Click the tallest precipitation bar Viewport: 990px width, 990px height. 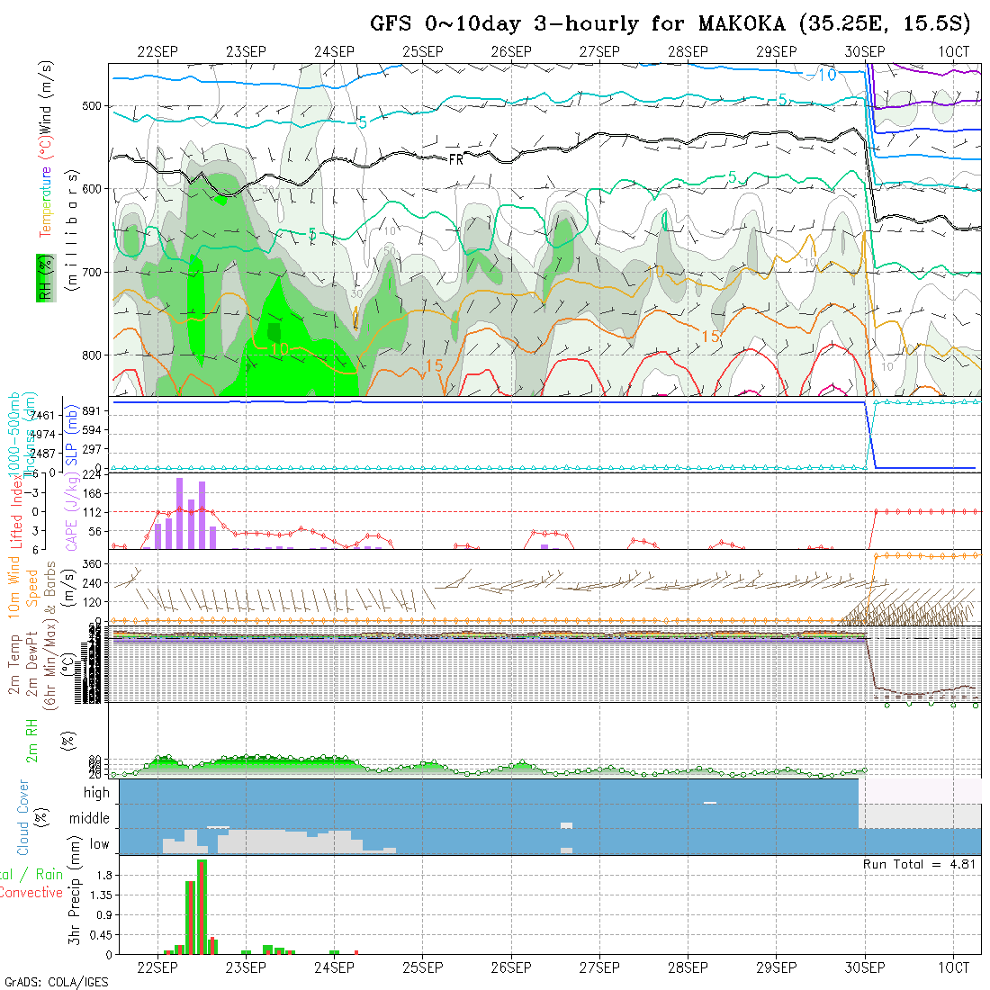pos(202,906)
